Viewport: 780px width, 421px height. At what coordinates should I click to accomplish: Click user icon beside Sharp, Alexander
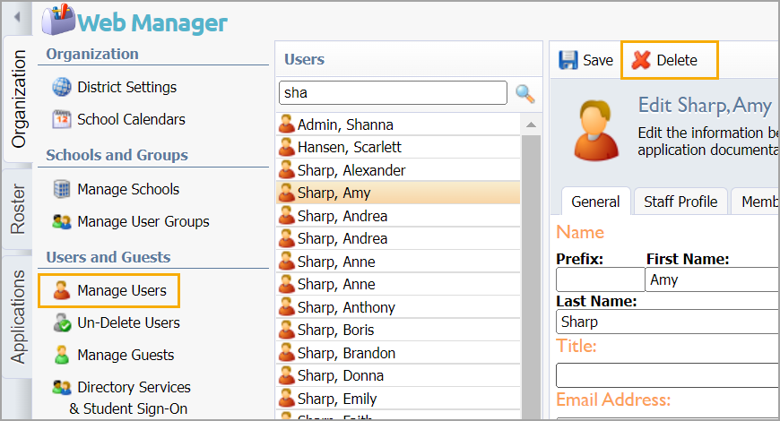[286, 170]
